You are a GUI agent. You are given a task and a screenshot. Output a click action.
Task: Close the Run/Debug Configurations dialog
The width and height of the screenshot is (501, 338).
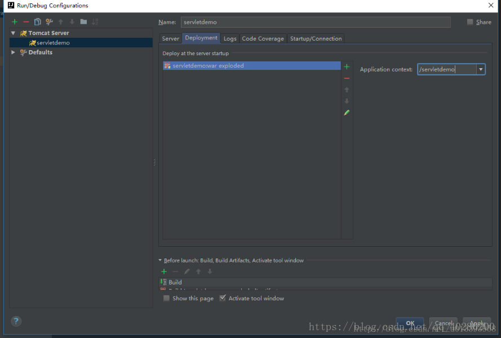pos(491,5)
